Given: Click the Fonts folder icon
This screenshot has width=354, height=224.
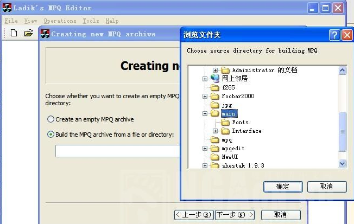Looking at the screenshot, I should [225, 122].
